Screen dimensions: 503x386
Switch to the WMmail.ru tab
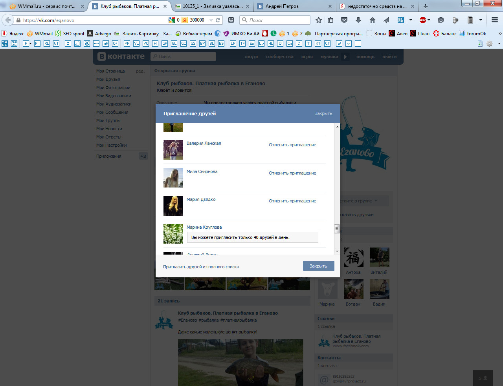(47, 6)
